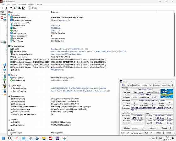Select the C: (NTFS) partition row
Viewport: 176px width, 141px height.
click(x=41, y=122)
